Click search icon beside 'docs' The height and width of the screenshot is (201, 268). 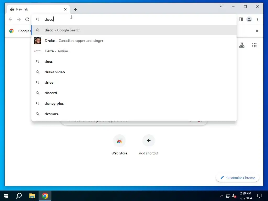(38, 62)
